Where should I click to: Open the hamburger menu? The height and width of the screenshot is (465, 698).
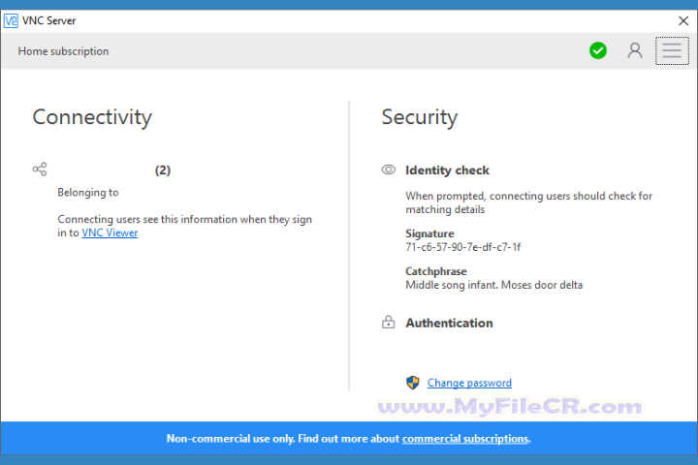tap(672, 50)
